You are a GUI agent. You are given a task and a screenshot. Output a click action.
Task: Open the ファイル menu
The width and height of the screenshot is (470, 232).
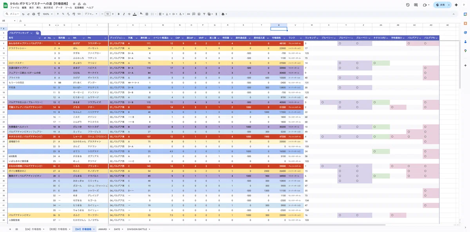click(15, 8)
